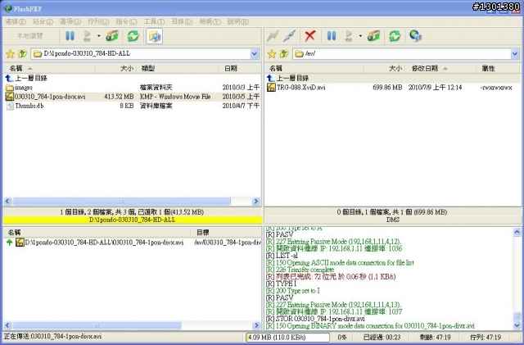
Task: Select the queued upload item in queue pane
Action: [133, 243]
